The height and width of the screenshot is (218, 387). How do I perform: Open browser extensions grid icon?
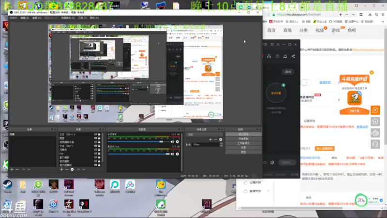click(361, 15)
